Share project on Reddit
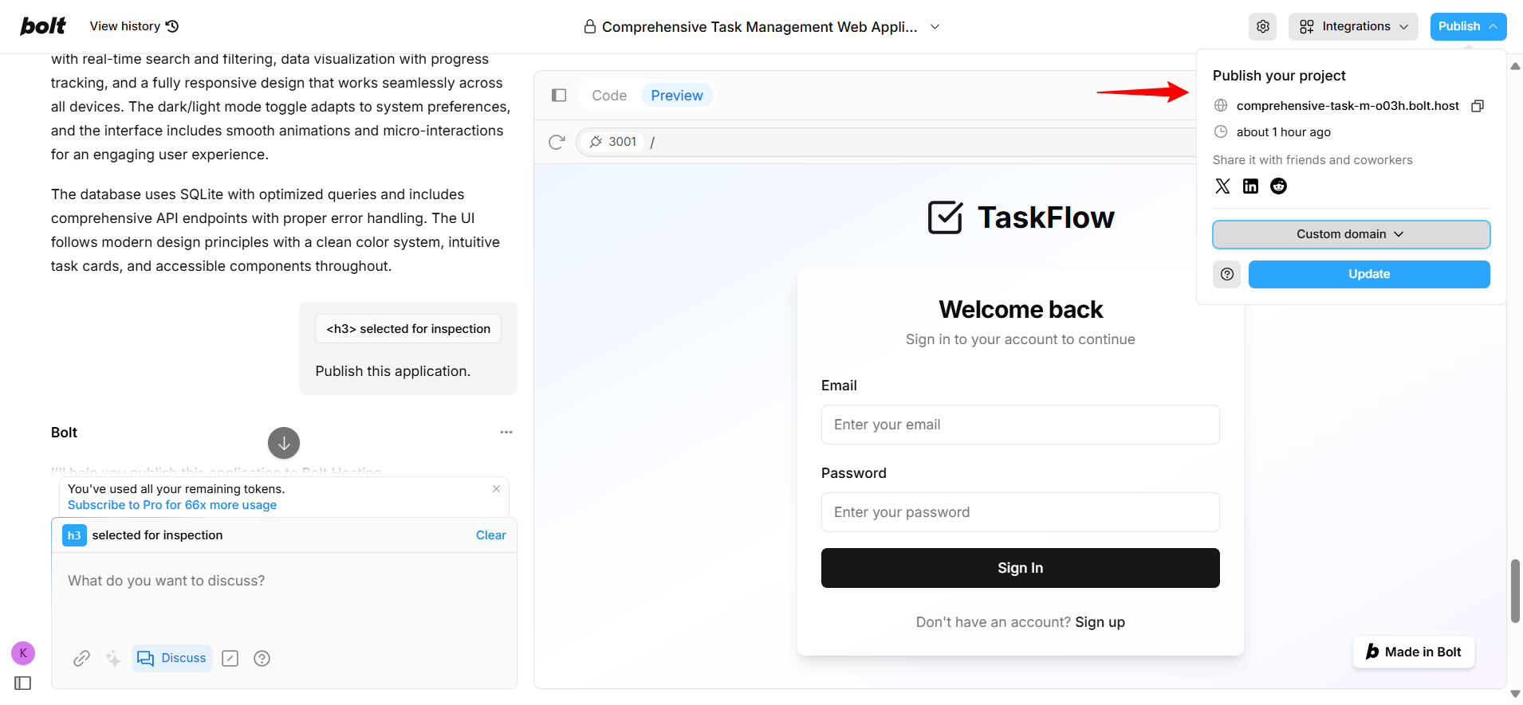The height and width of the screenshot is (705, 1523). pos(1278,186)
